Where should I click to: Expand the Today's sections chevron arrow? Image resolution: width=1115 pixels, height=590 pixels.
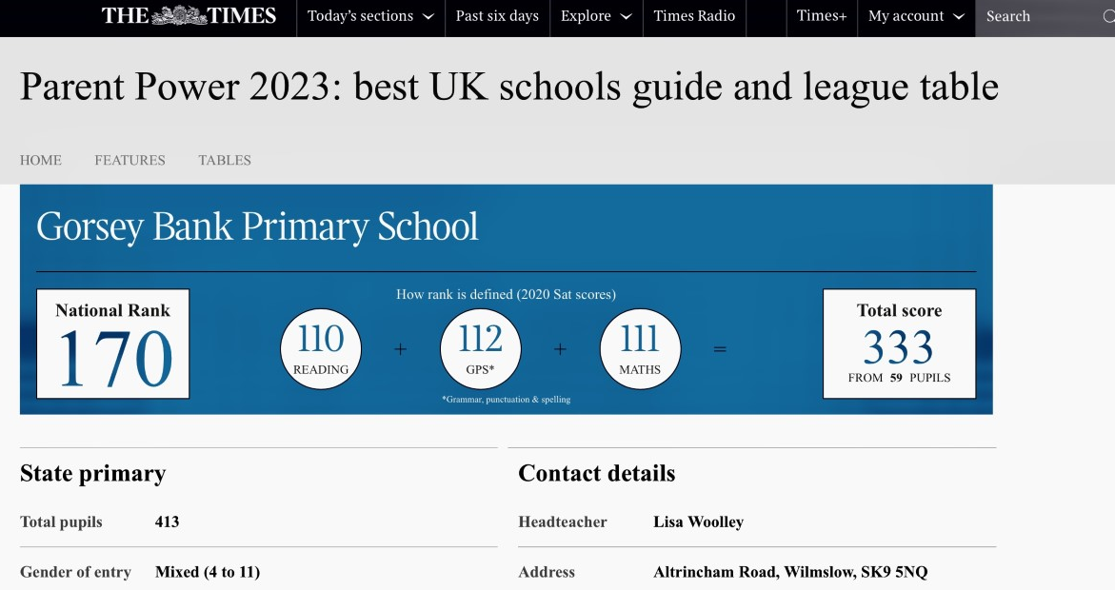coord(428,16)
